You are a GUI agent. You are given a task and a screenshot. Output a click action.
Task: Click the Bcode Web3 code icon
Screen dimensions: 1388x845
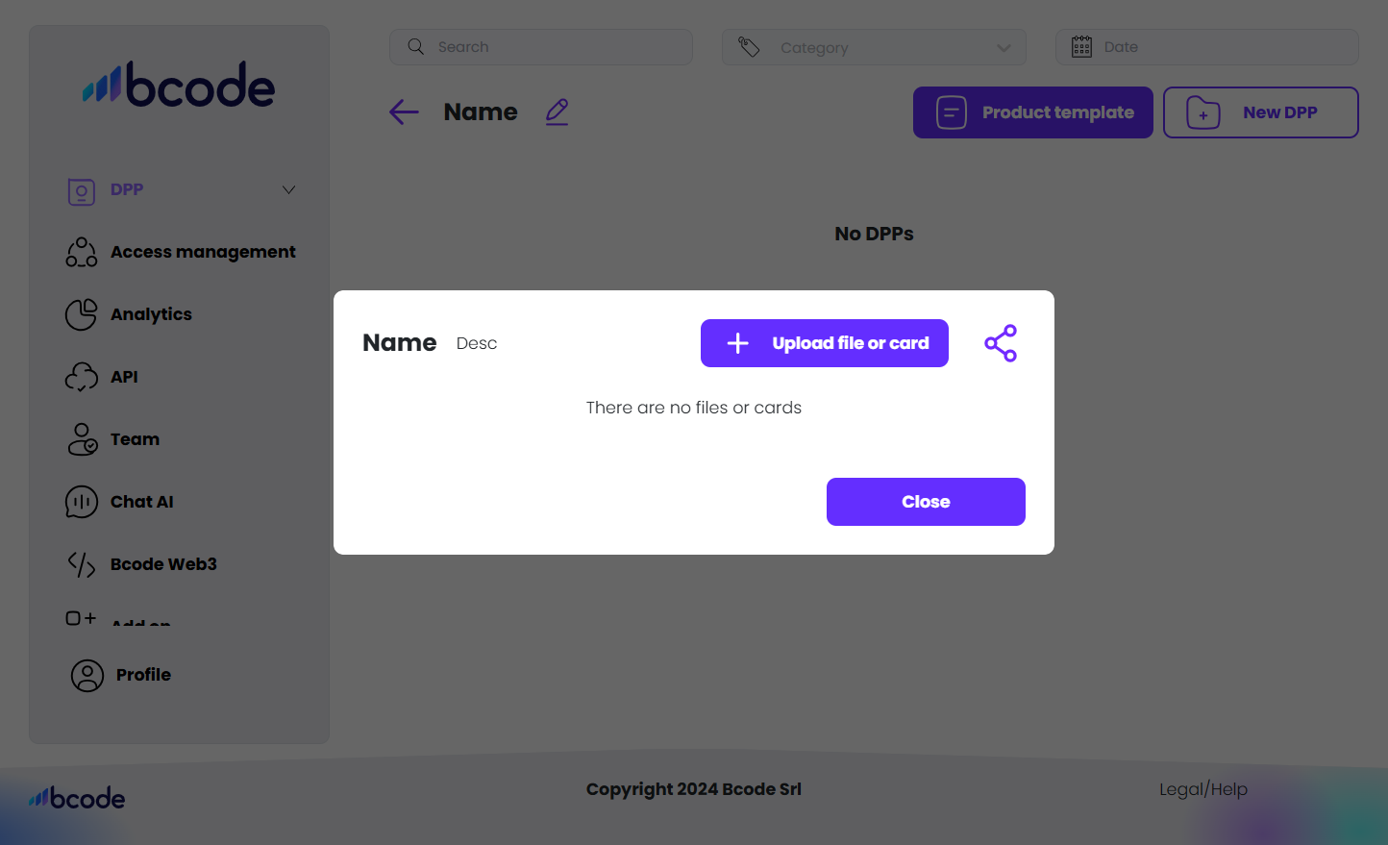coord(82,564)
